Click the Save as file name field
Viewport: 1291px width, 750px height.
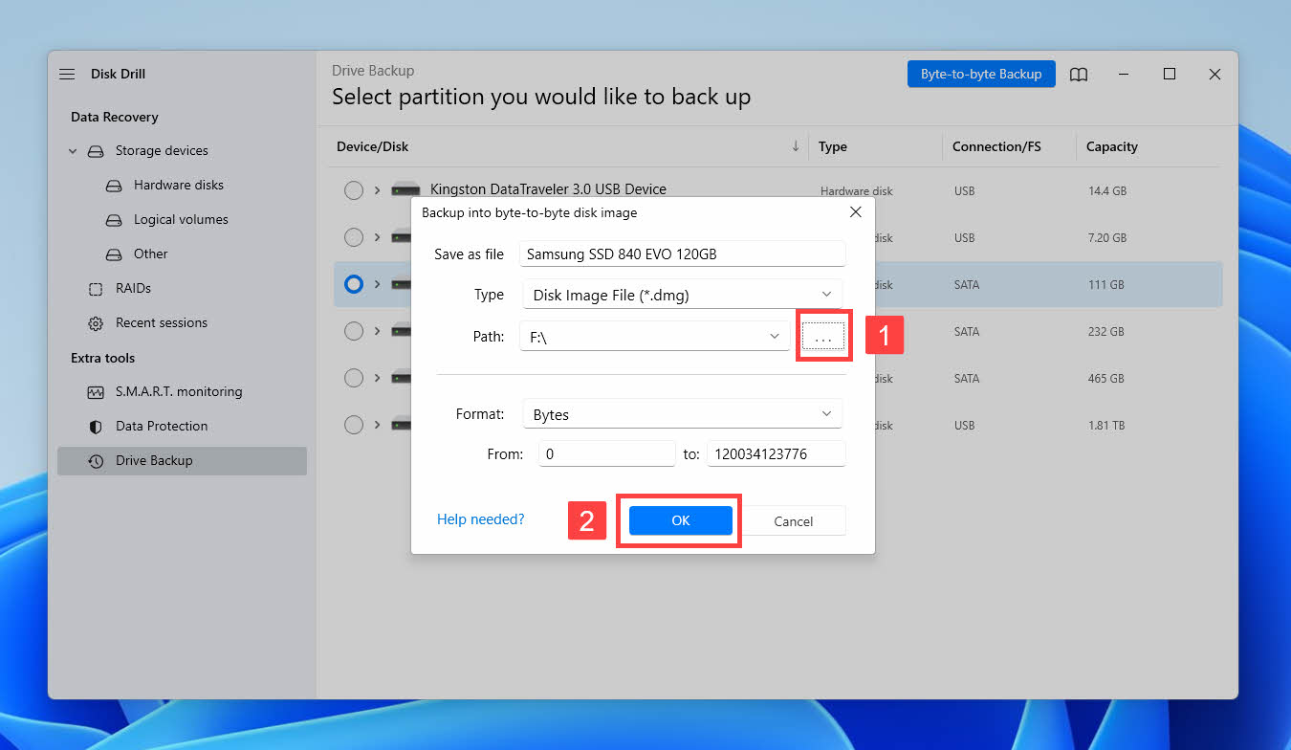(x=683, y=254)
